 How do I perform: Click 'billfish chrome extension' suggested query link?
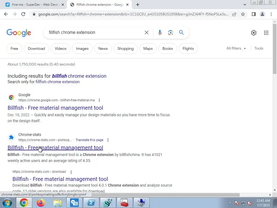[x=79, y=76]
